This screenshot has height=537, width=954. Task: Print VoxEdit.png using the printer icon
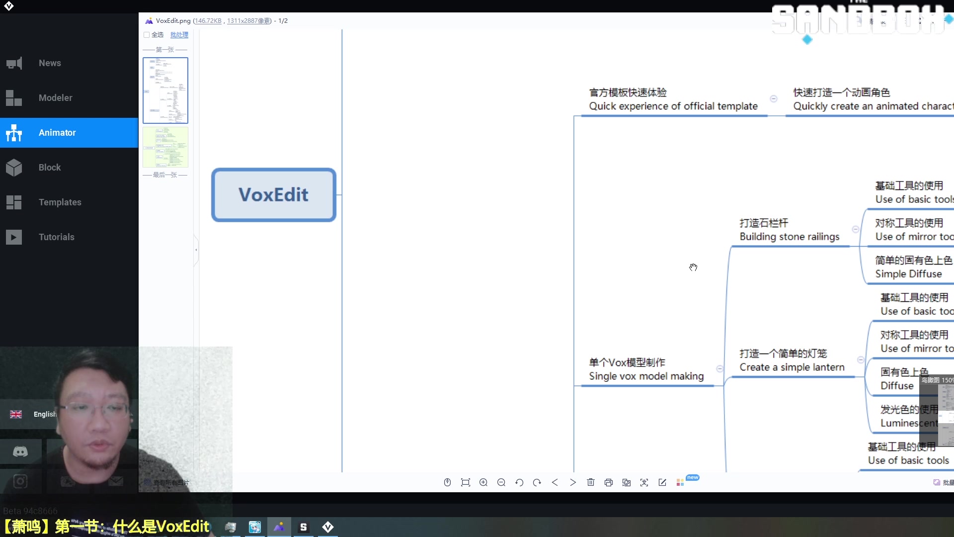(x=609, y=482)
